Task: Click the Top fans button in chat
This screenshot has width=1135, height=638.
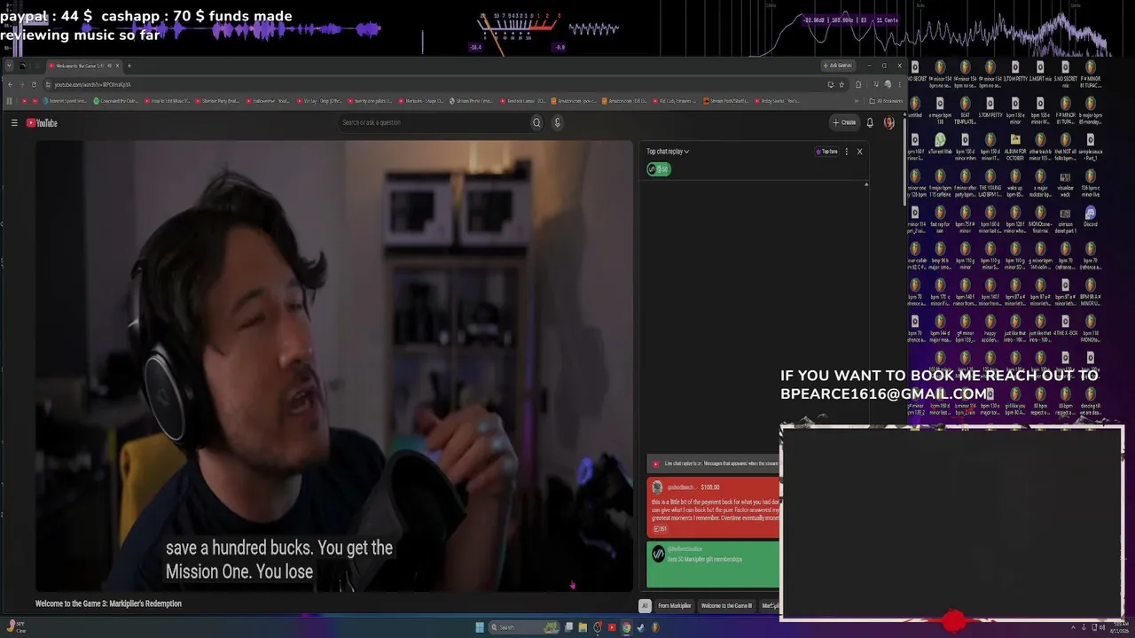Action: pyautogui.click(x=826, y=152)
